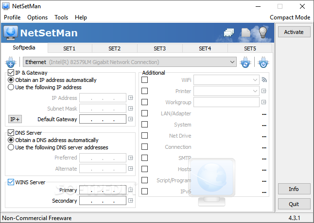This screenshot has width=314, height=223.
Task: Open SMTP settings ellipsis
Action: 264,159
